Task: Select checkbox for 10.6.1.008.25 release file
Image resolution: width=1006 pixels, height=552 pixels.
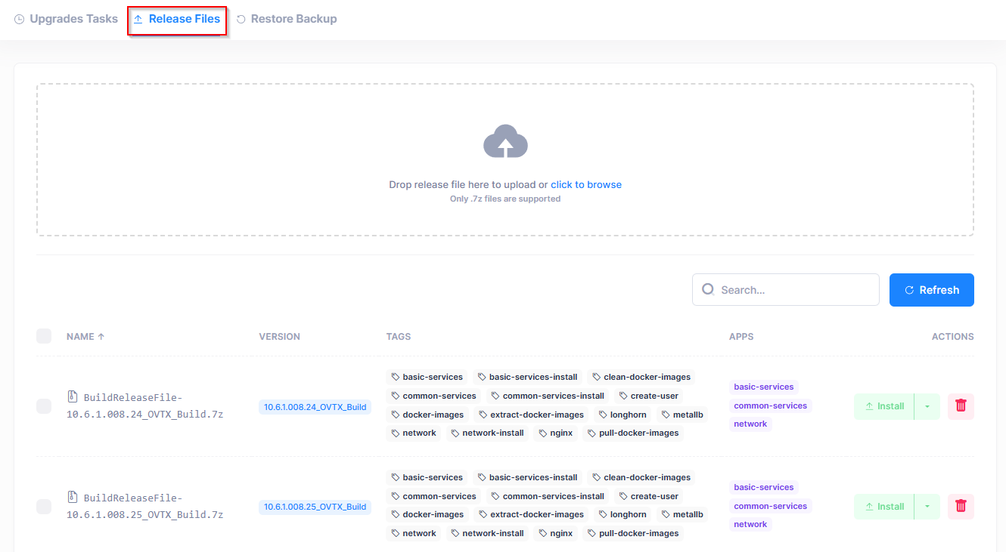Action: [44, 507]
